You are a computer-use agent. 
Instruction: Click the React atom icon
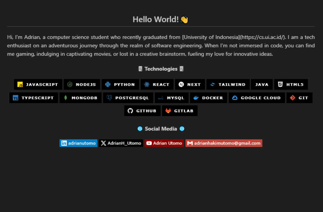(147, 85)
